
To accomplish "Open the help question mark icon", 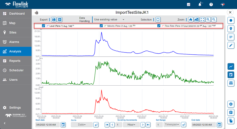I will coord(211,5).
